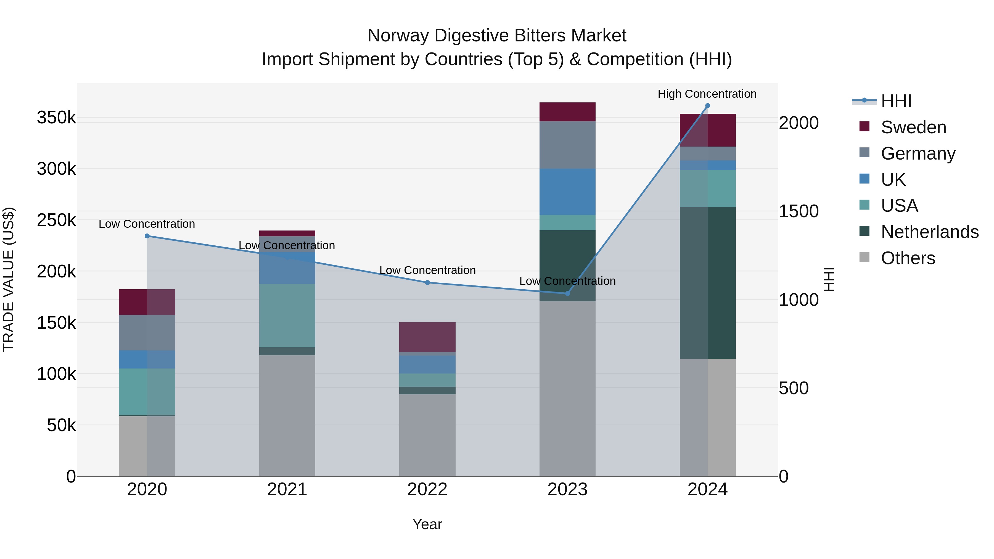Click the Others segment of 2020 bar
The height and width of the screenshot is (559, 994).
147,446
